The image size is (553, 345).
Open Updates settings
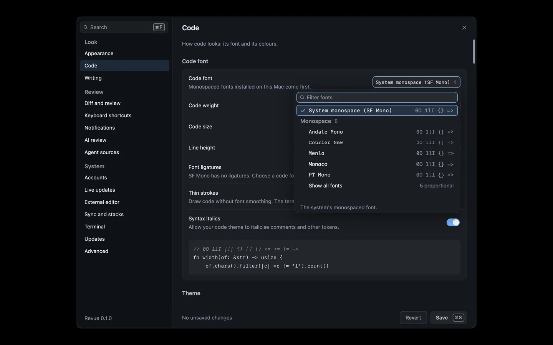(124, 239)
